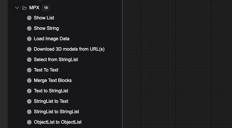Viewport: 232px width, 128px height.
Task: Select the Show String node entry
Action: [x=46, y=28]
